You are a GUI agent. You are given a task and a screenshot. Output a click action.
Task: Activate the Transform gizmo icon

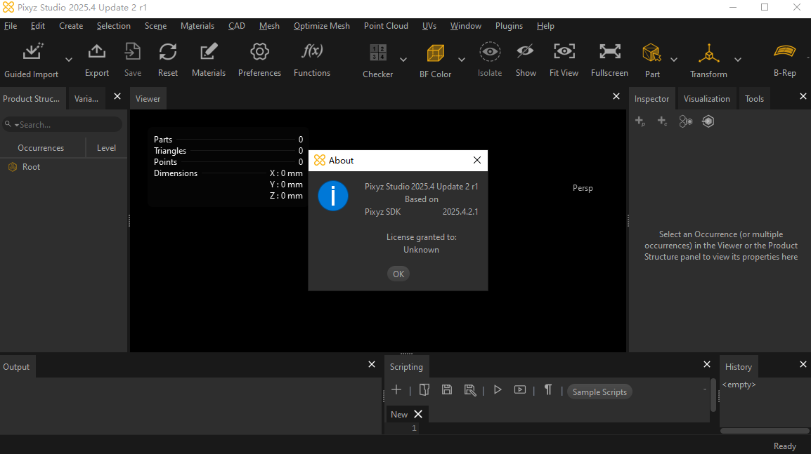[x=708, y=53]
